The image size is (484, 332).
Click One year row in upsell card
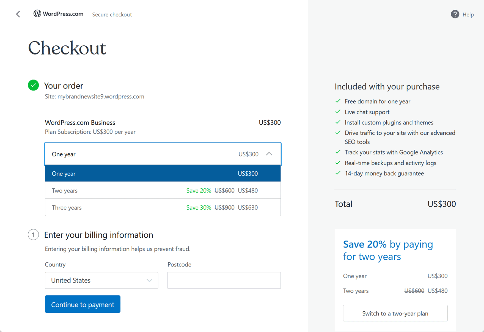(x=395, y=276)
